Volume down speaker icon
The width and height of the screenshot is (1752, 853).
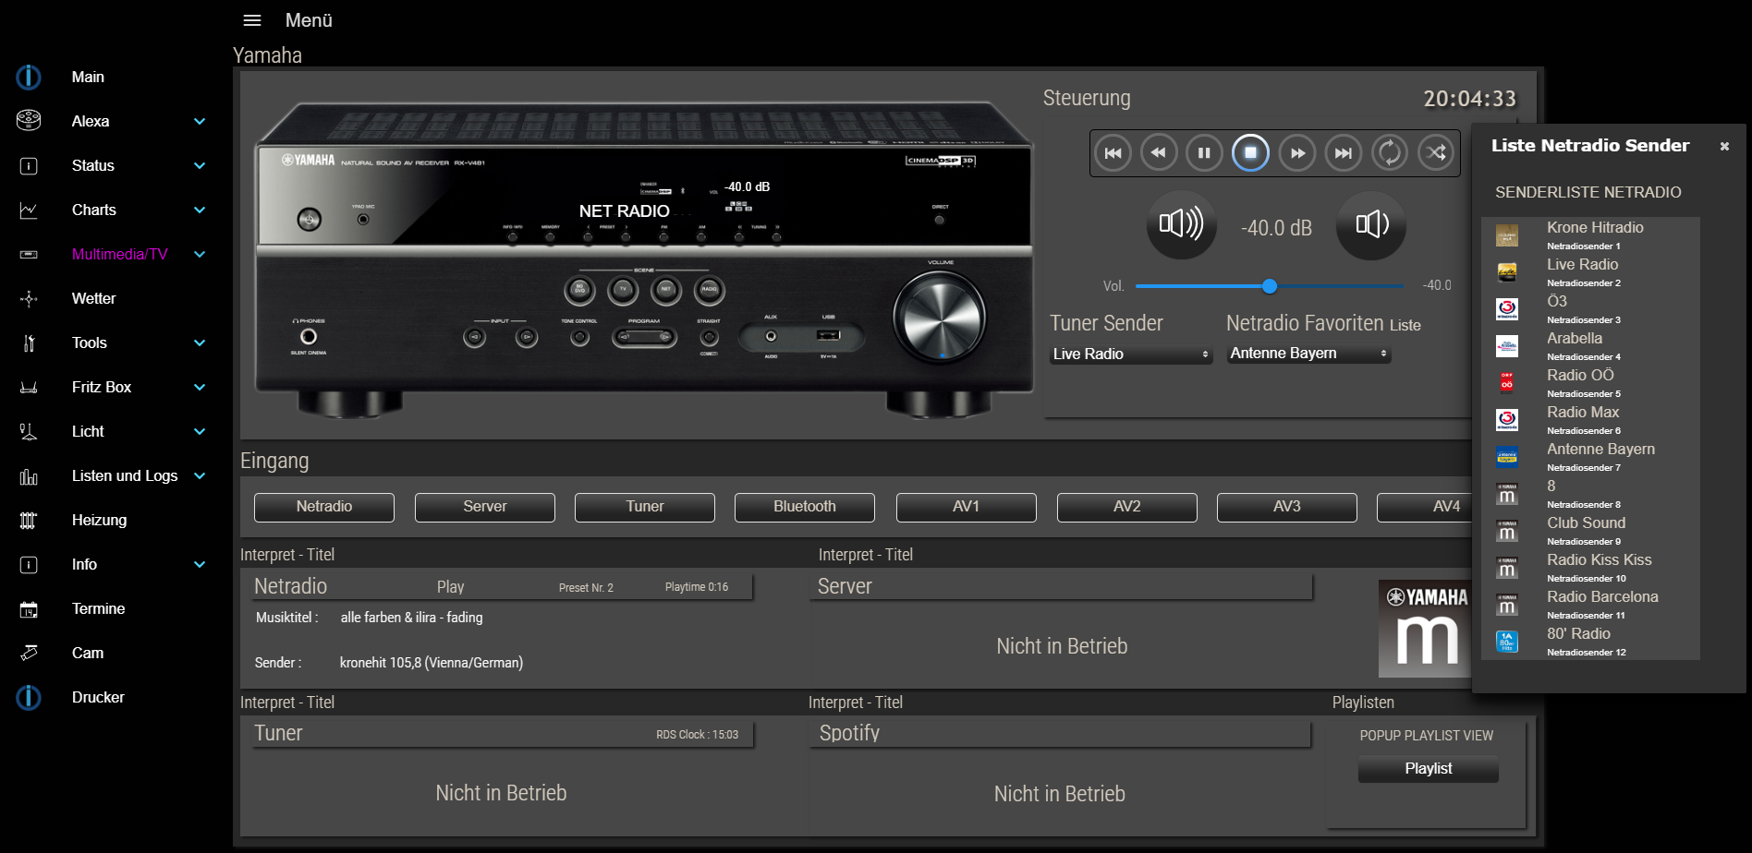click(1371, 224)
